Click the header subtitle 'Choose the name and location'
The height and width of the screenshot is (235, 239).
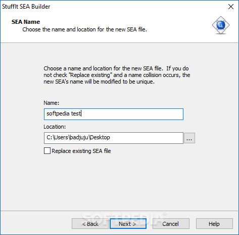click(85, 29)
